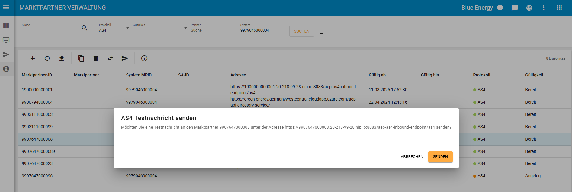Open the three-dot more options menu
Viewport: 572px width, 192px height.
click(544, 8)
